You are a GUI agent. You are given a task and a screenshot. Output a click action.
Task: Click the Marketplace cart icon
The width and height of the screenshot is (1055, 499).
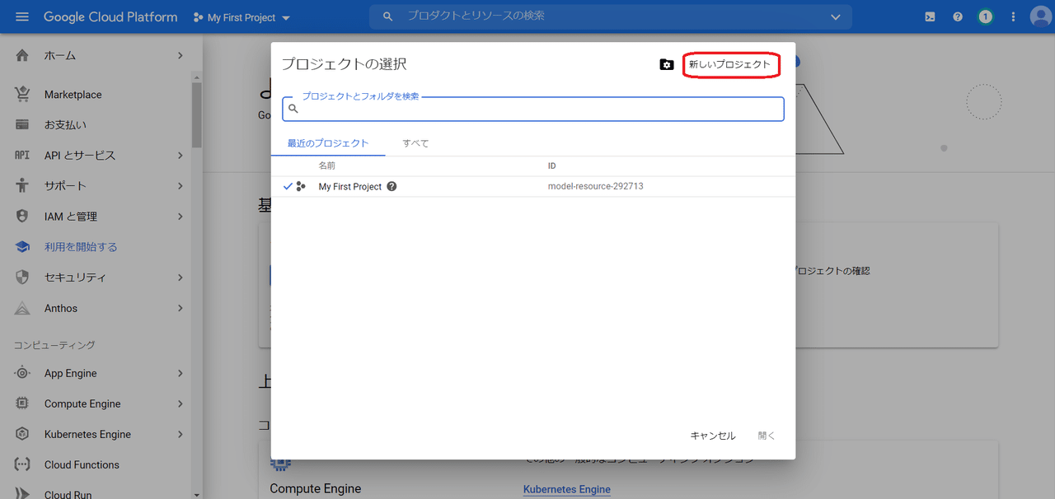22,94
